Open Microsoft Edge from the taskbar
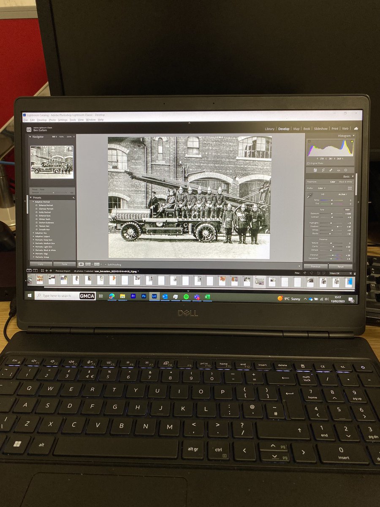Screen dimensions: 380x507 point(112,296)
